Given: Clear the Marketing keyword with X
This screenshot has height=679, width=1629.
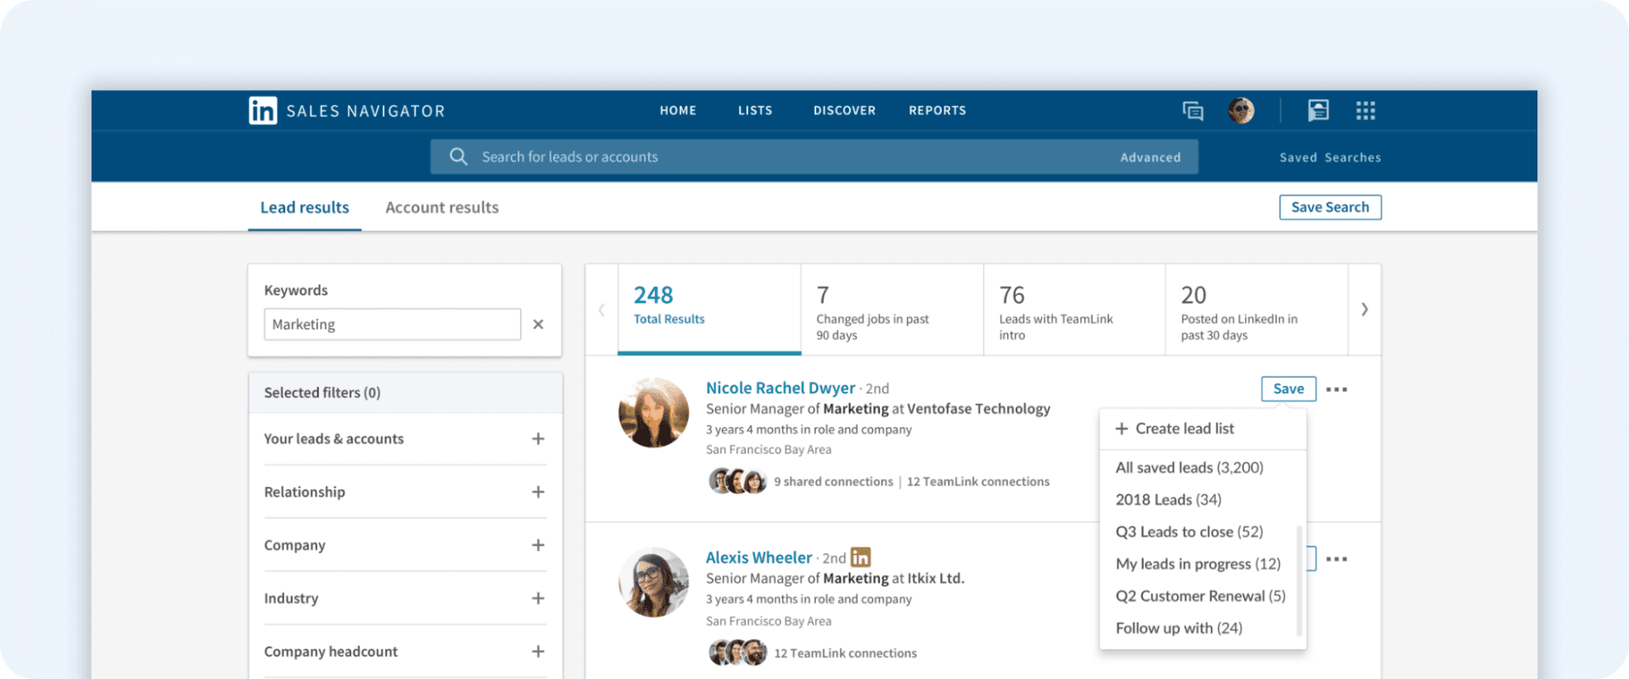Looking at the screenshot, I should (538, 324).
